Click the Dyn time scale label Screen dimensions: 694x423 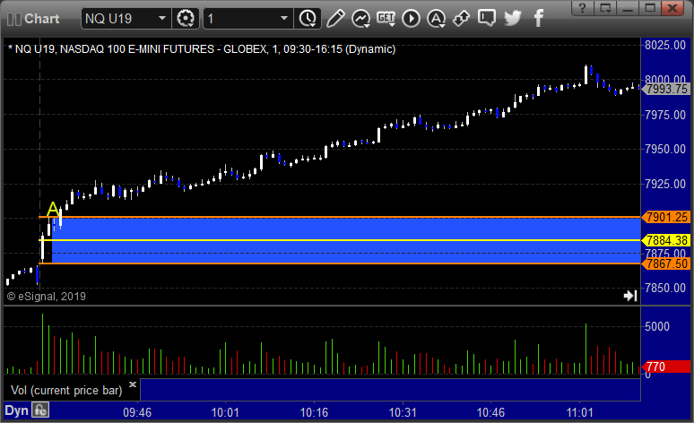point(16,410)
